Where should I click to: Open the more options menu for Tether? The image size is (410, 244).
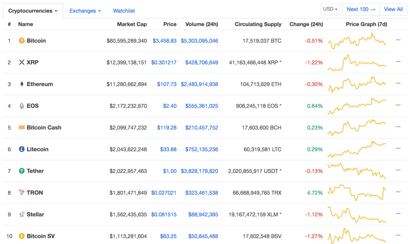pyautogui.click(x=398, y=170)
